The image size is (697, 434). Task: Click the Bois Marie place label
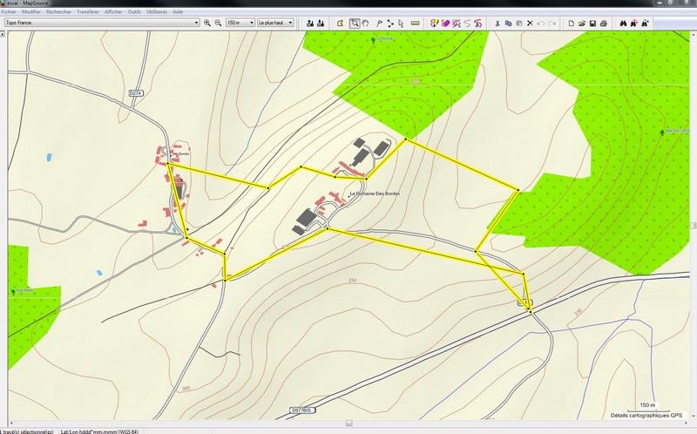coord(24,290)
